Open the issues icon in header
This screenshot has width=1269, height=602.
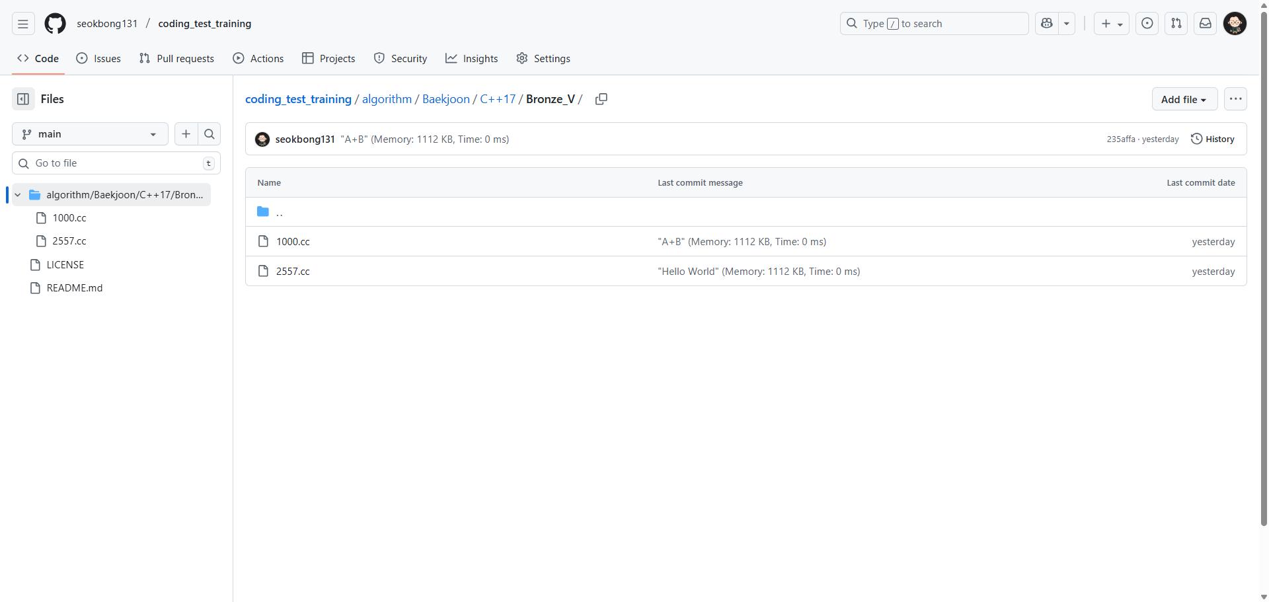(x=1147, y=24)
